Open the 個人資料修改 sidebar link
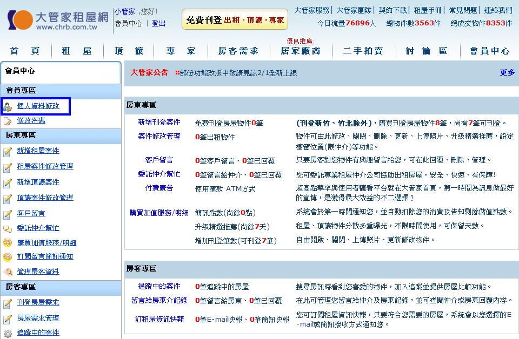This screenshot has width=519, height=339. click(38, 106)
